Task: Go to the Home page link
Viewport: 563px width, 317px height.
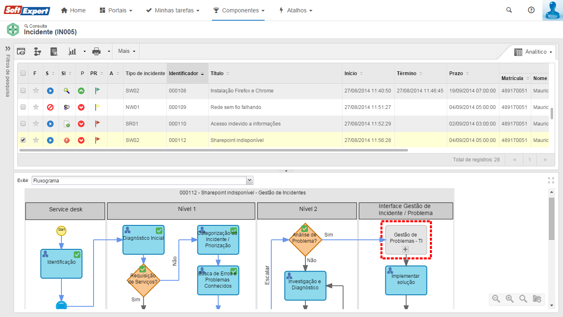Action: pos(73,10)
